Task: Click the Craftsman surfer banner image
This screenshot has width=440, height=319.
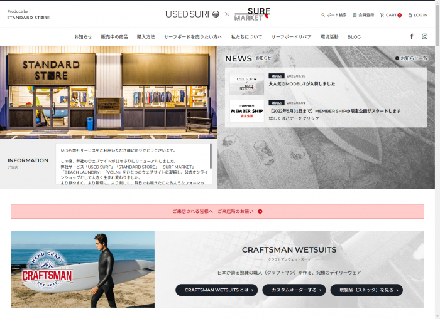Action: 82,269
